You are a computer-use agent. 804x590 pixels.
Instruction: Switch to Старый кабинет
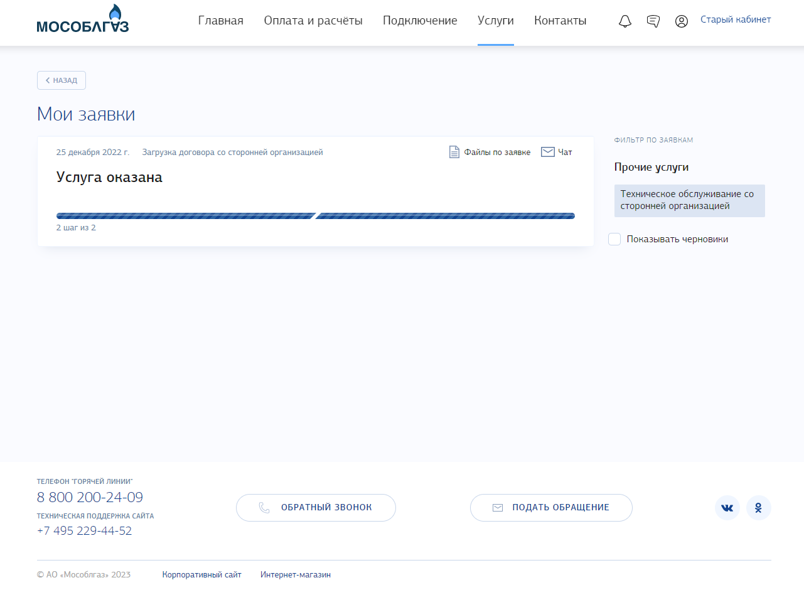tap(736, 19)
